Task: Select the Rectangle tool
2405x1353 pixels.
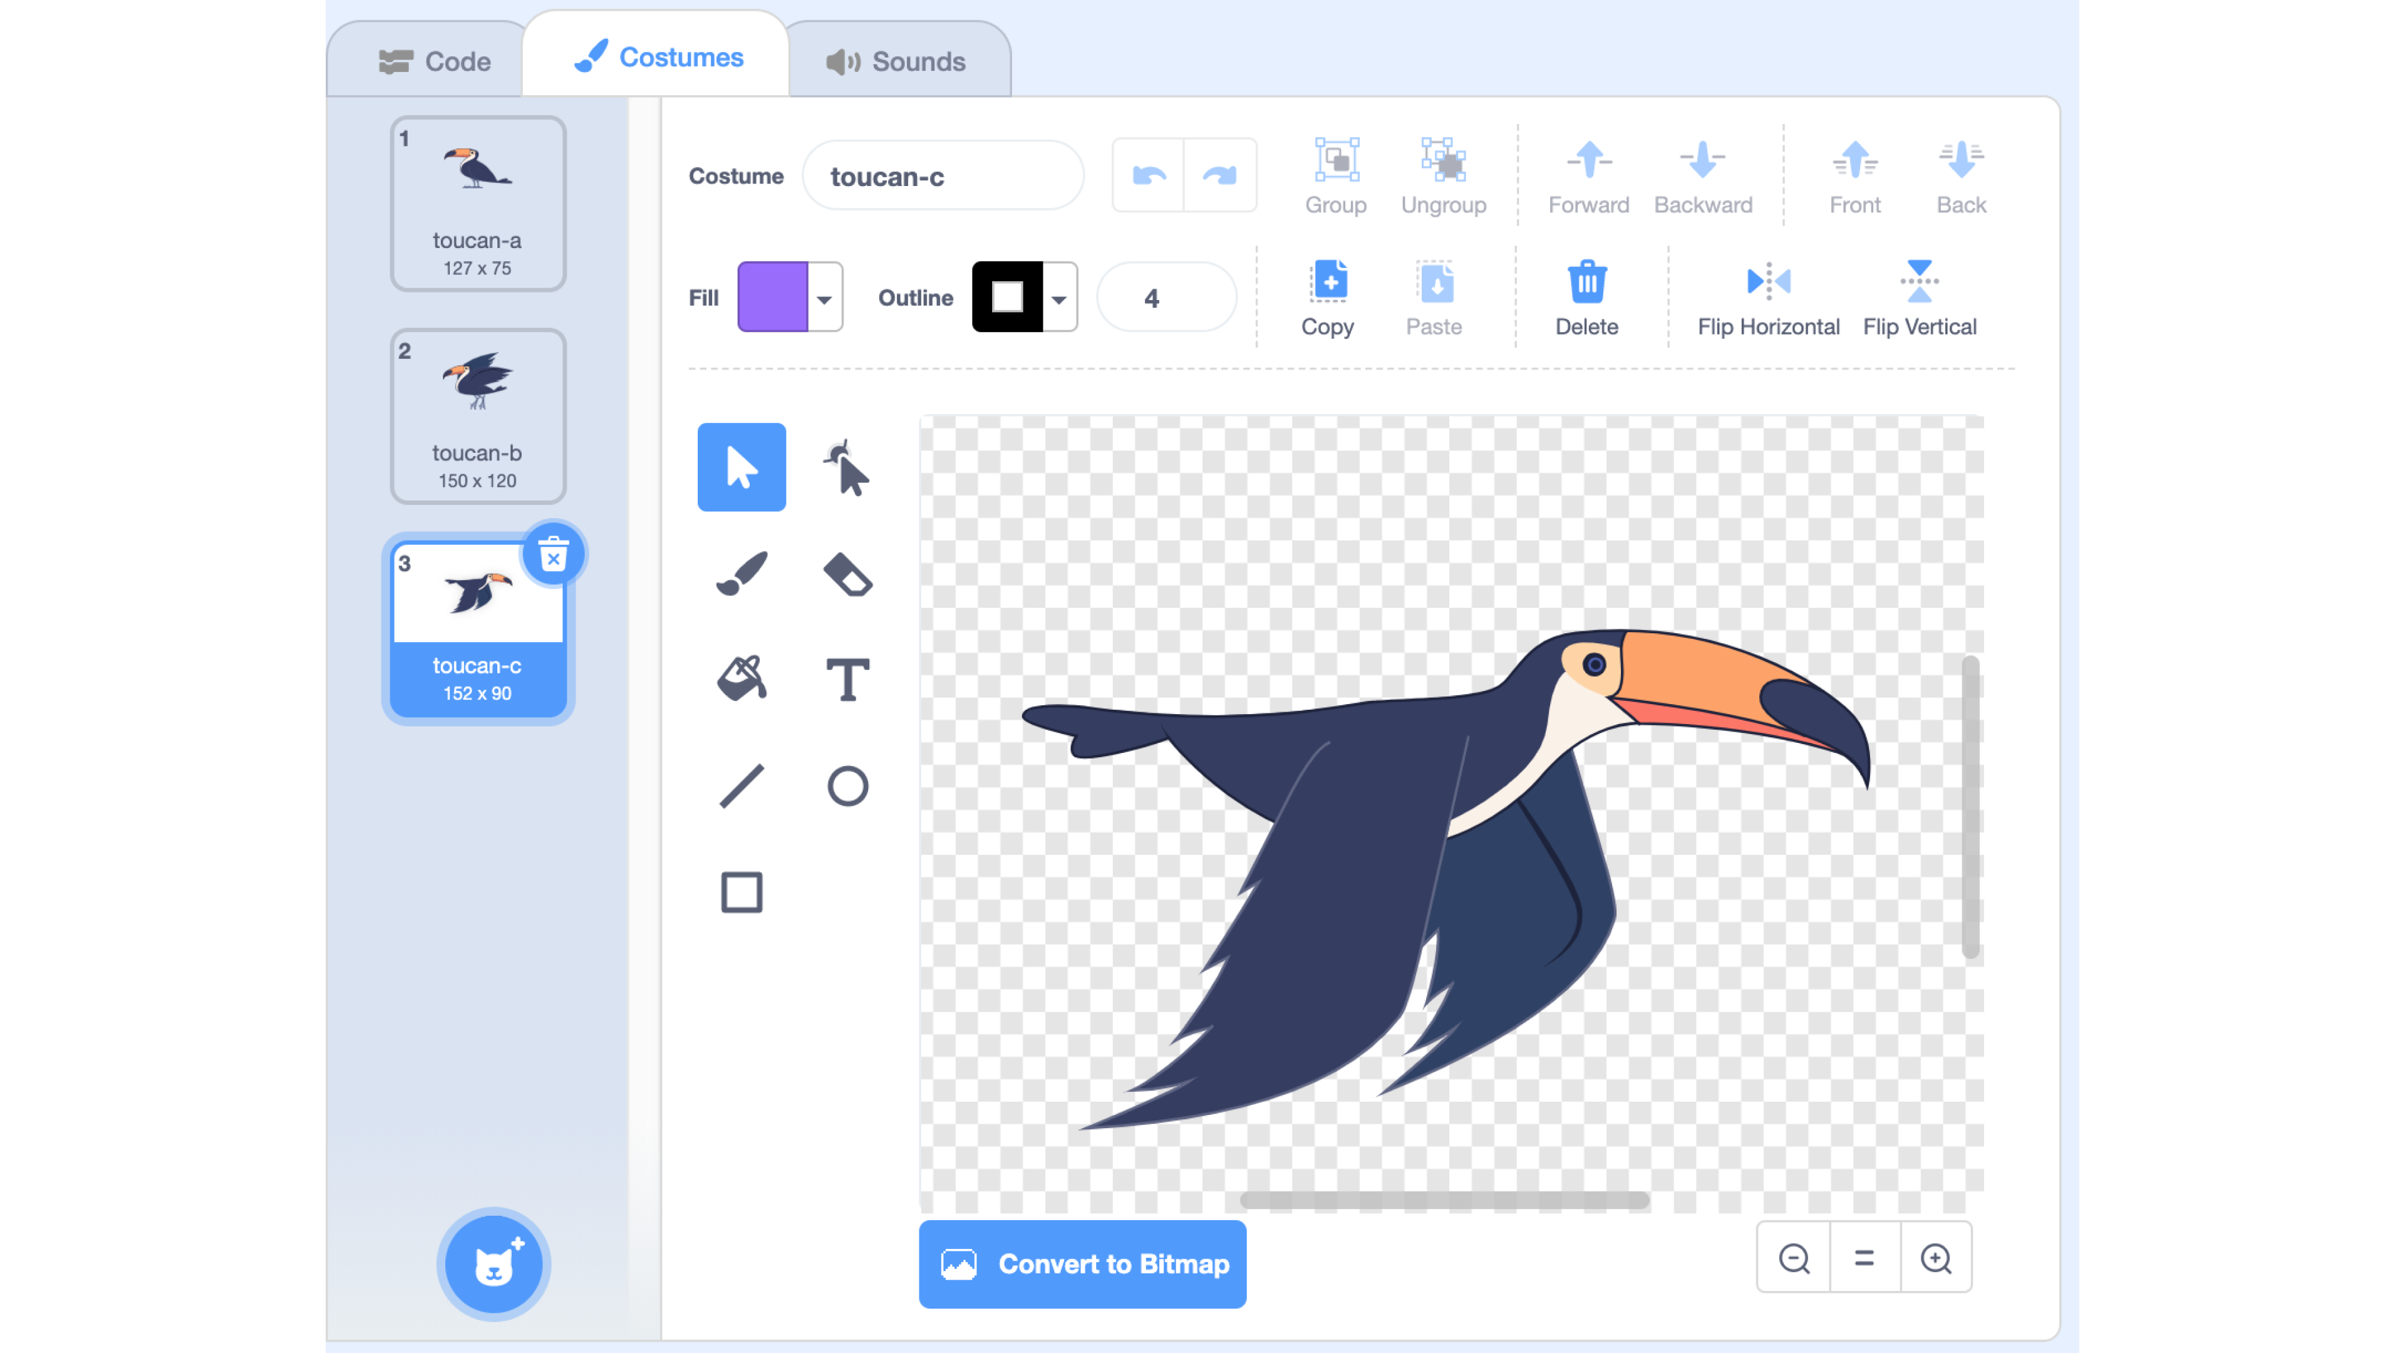Action: coord(742,892)
